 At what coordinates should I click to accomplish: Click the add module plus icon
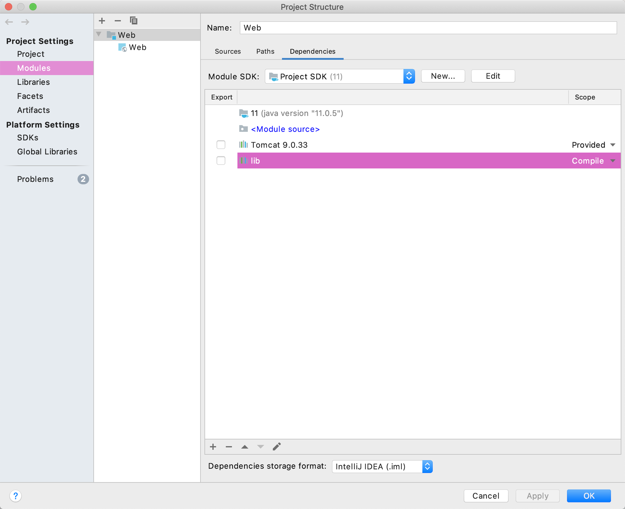(102, 21)
